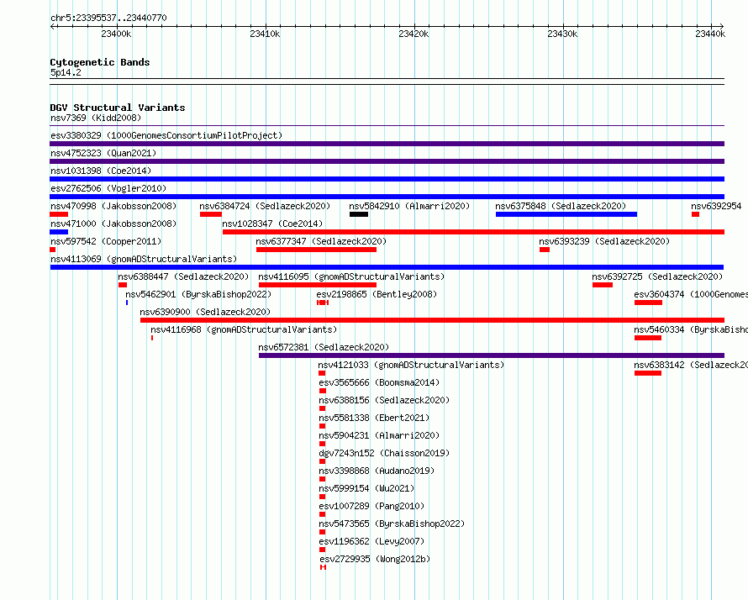Click the small red bar under nsv6393239

pyautogui.click(x=545, y=250)
